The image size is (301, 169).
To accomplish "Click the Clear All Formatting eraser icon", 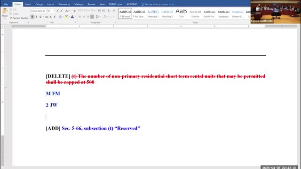I will pos(74,11).
